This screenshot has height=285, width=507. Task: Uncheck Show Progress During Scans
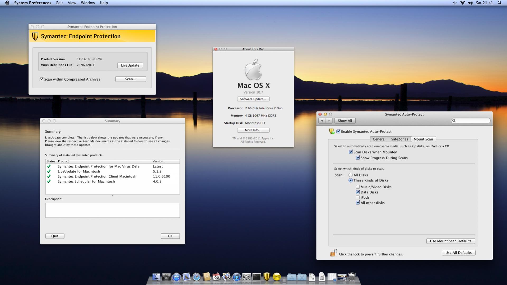[358, 158]
